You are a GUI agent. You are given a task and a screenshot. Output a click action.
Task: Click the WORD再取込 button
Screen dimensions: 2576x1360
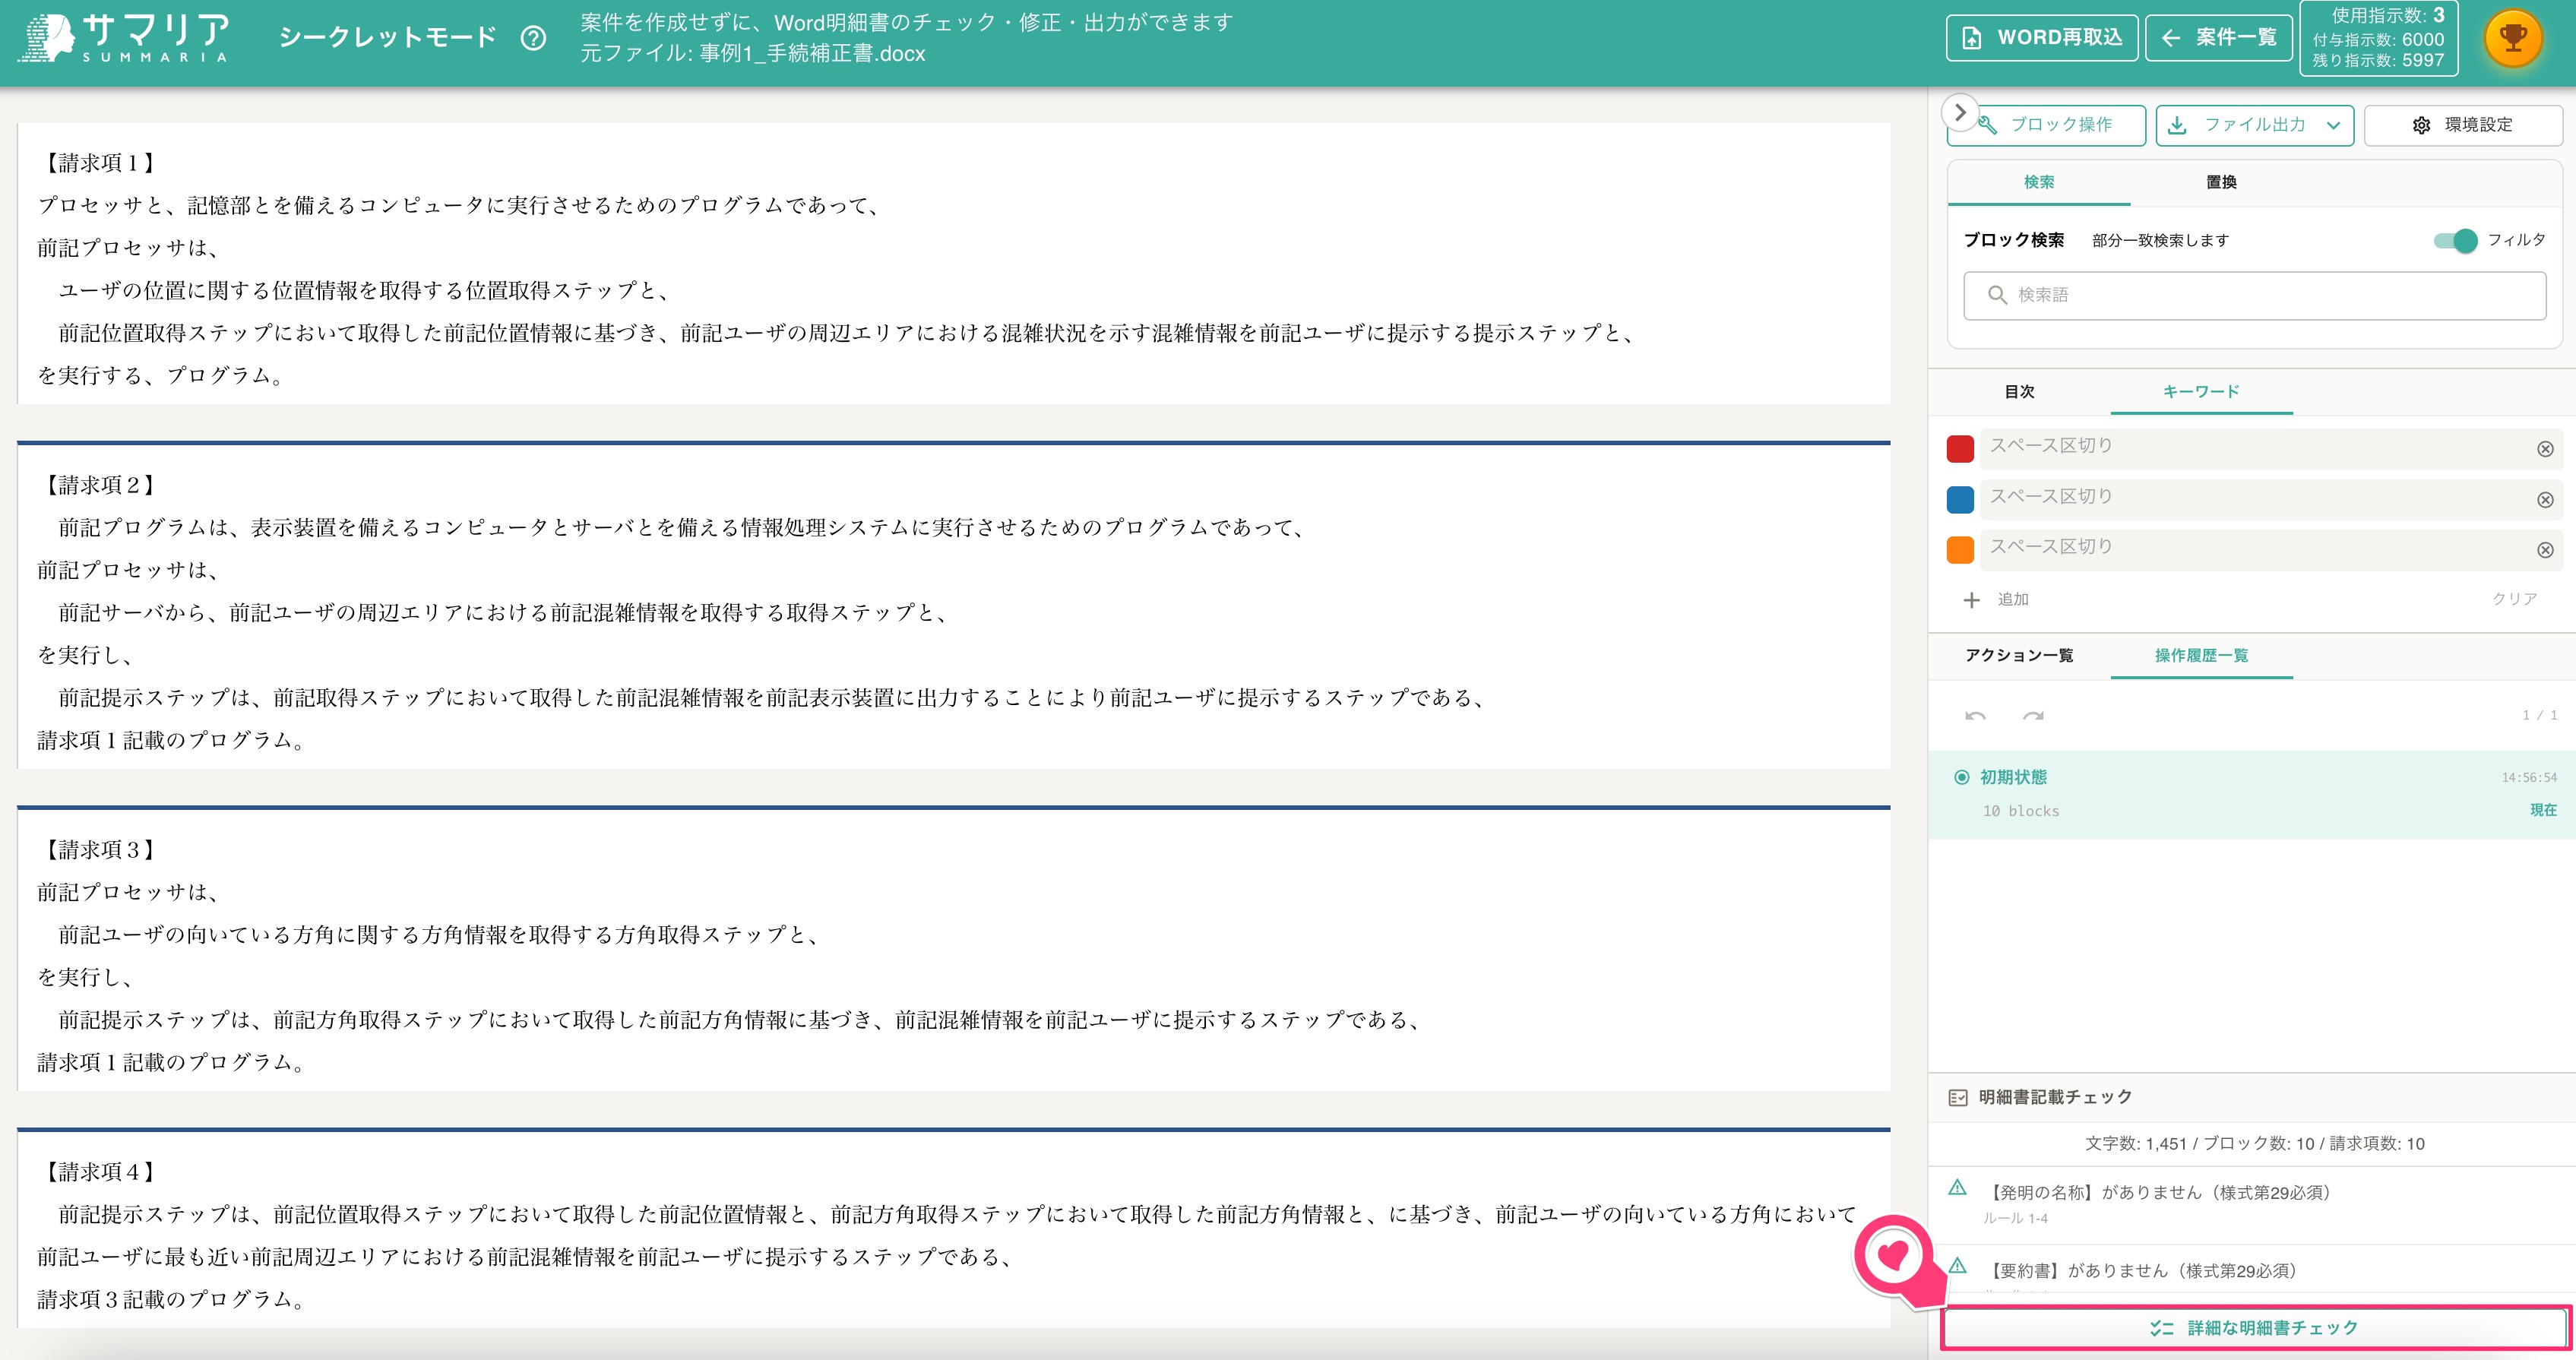[x=2042, y=38]
